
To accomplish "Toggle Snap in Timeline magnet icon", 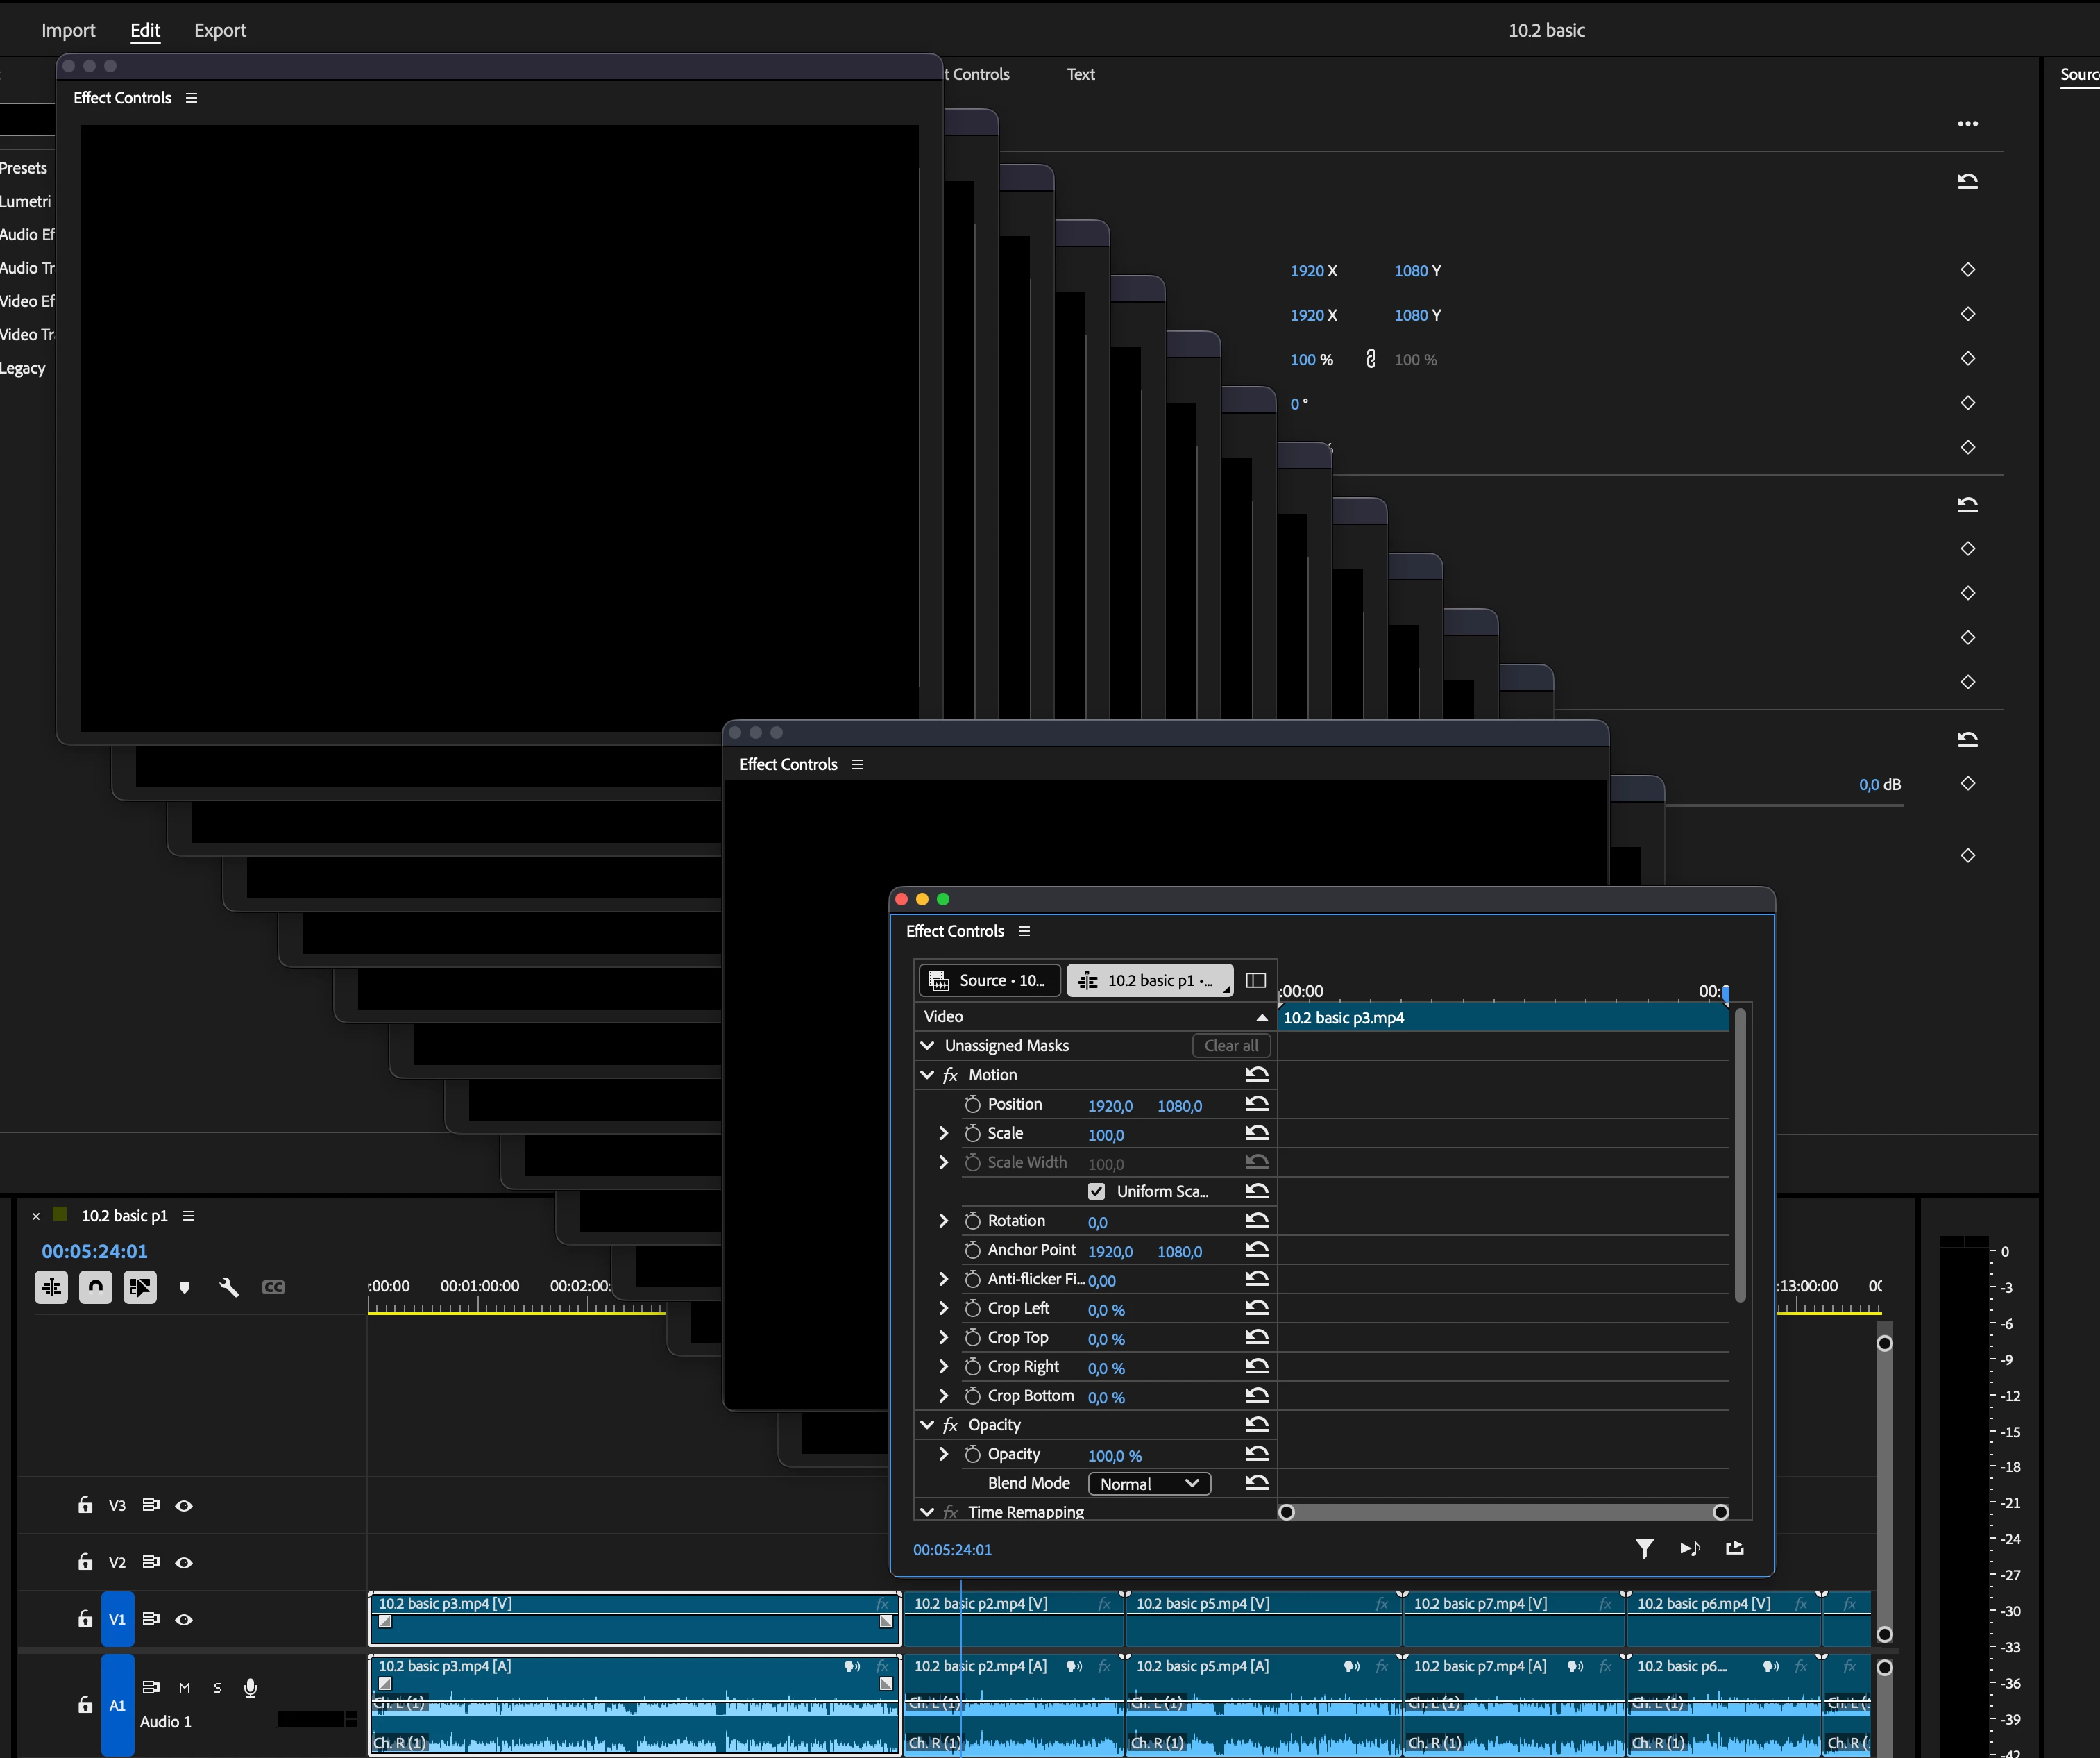I will [x=95, y=1287].
